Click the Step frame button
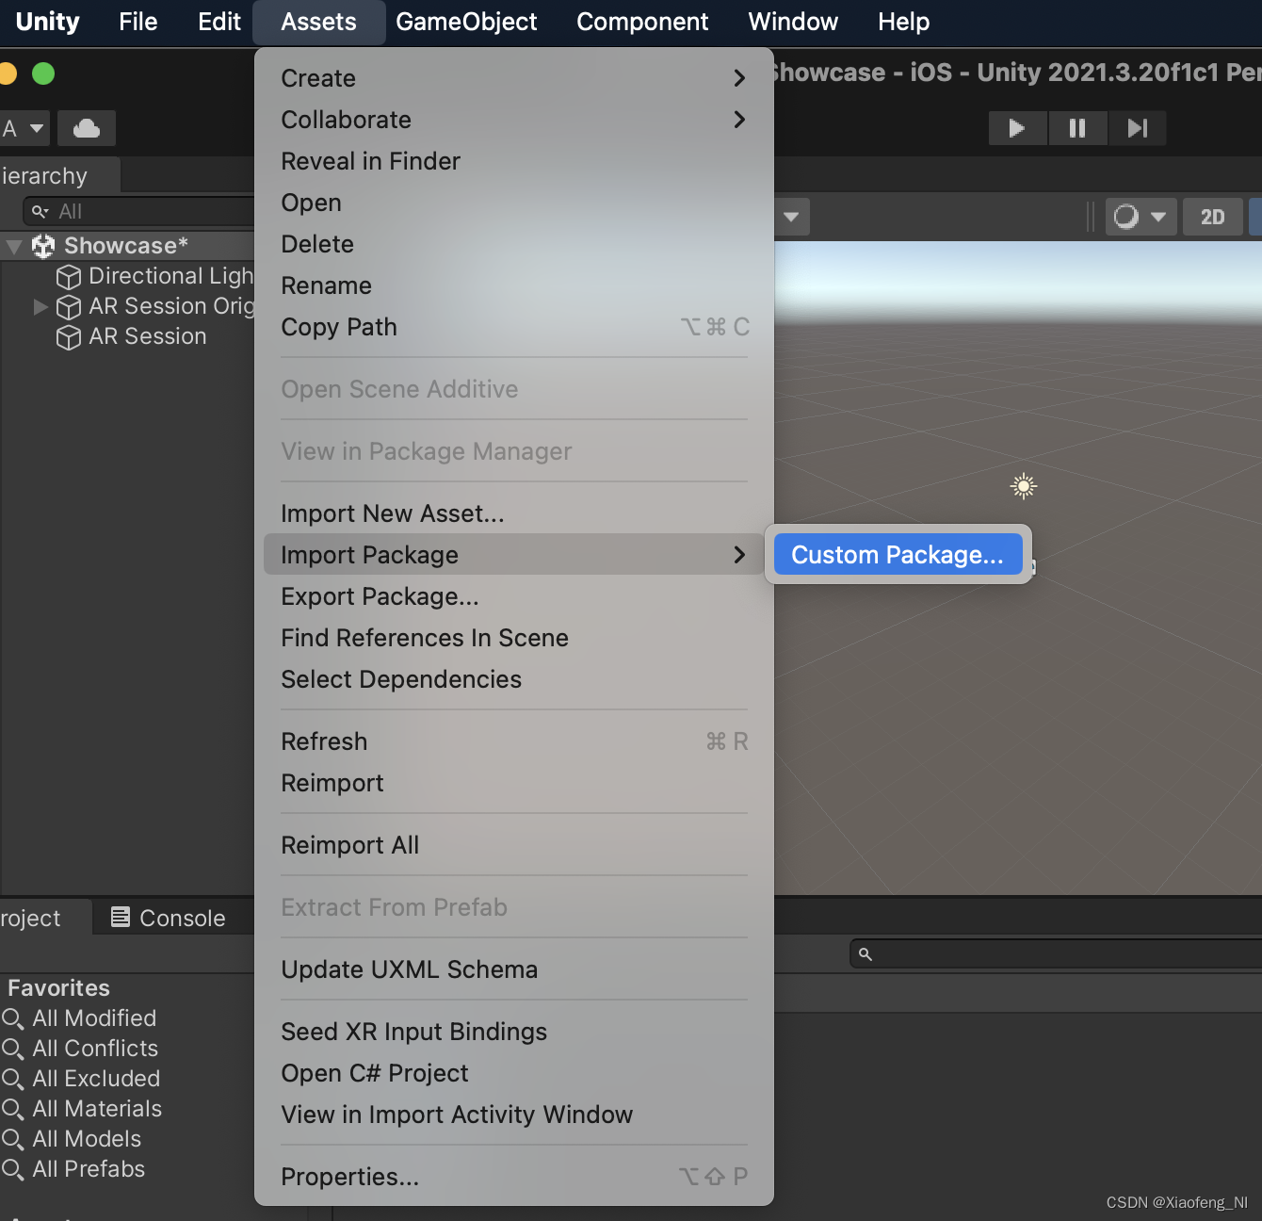 [x=1137, y=128]
